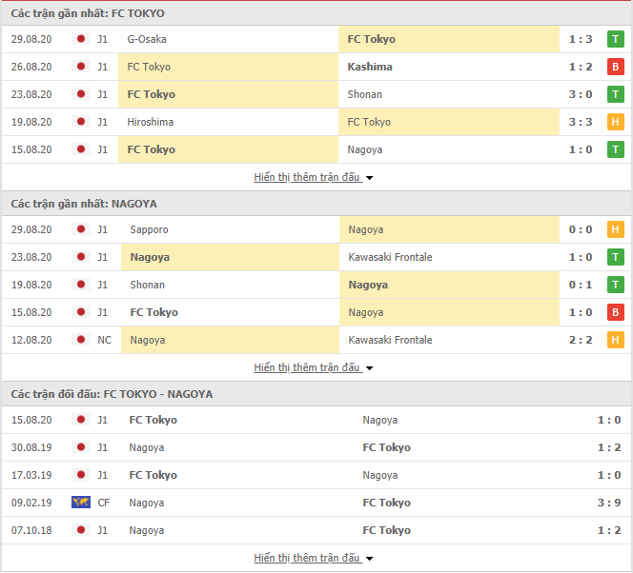Click red B badge for Kashima match
633x573 pixels.
coord(615,67)
